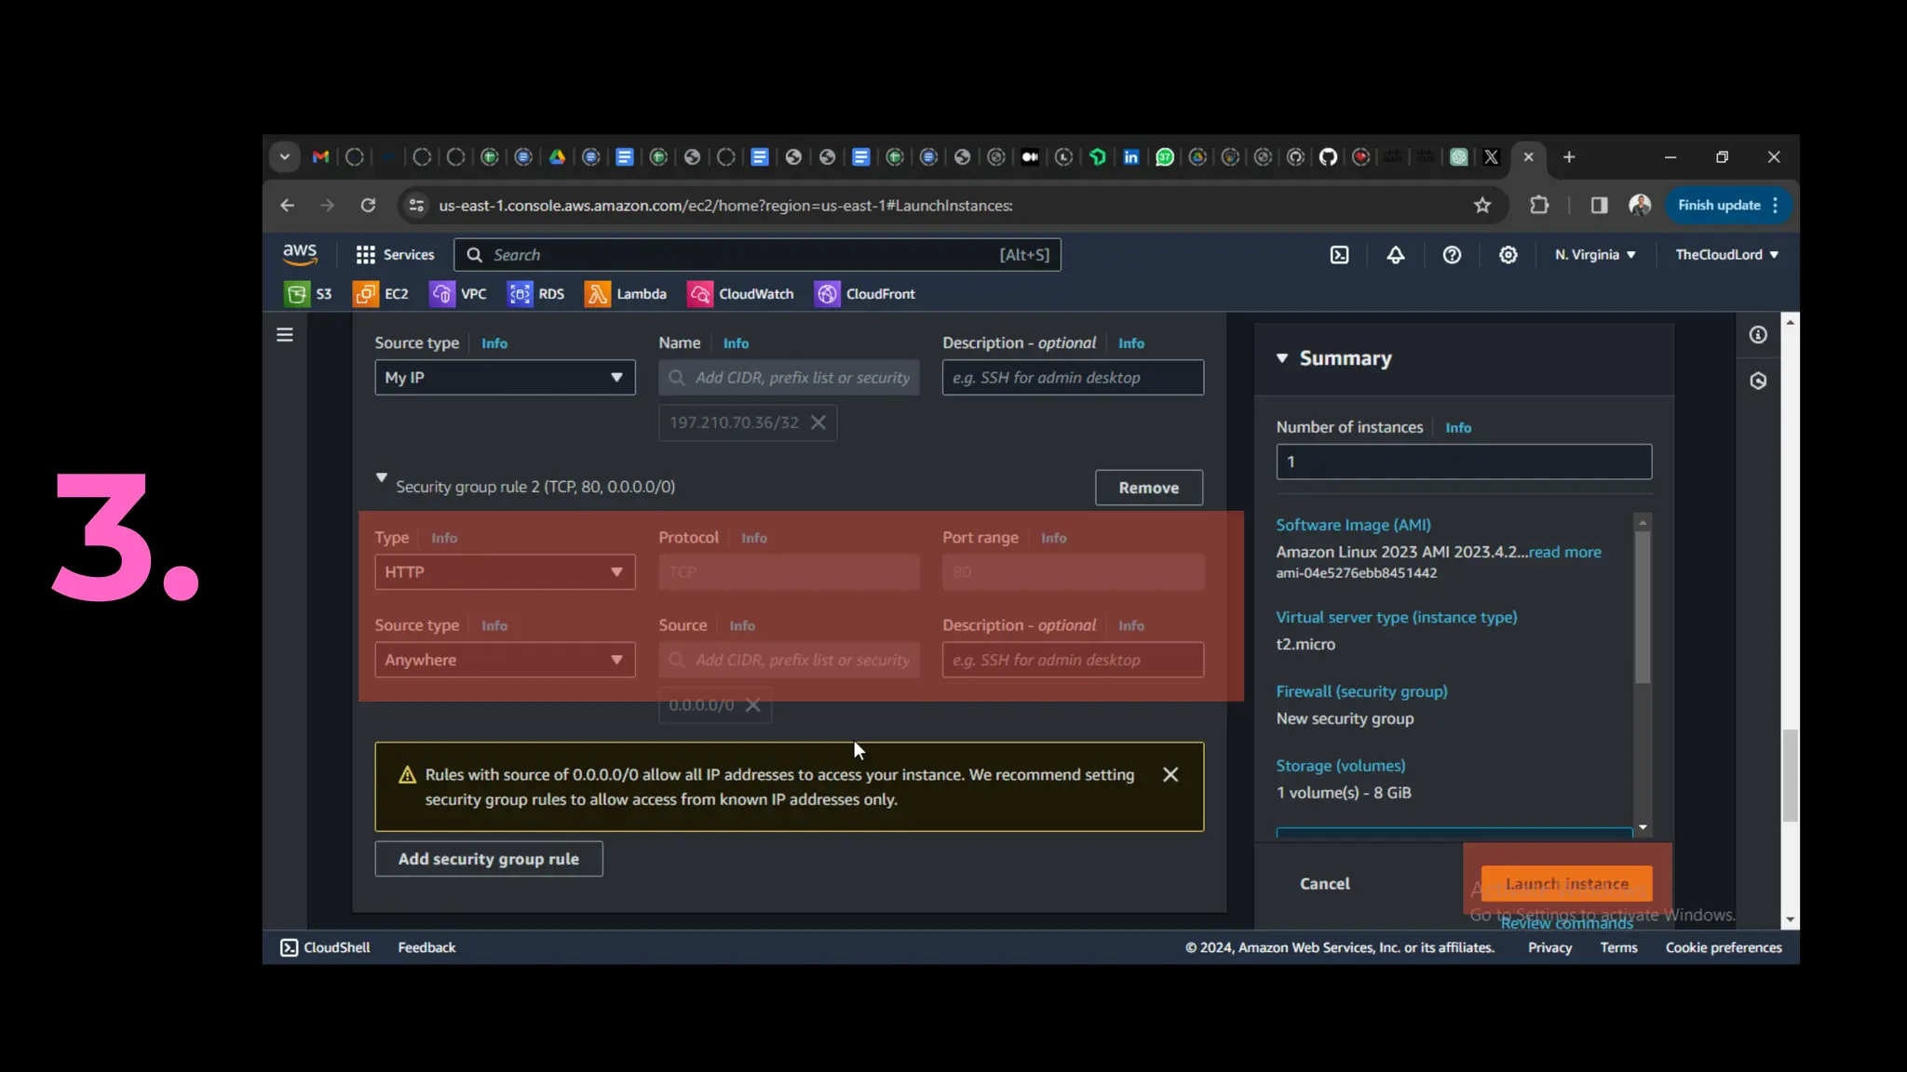Image resolution: width=1907 pixels, height=1072 pixels.
Task: Open the VPC shortcut in favorites bar
Action: click(458, 294)
